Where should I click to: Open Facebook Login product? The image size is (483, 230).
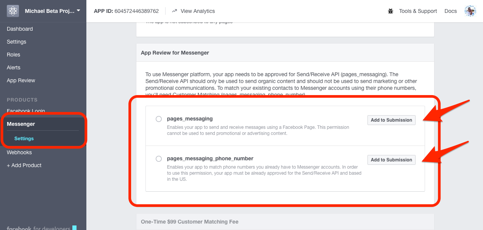[26, 111]
